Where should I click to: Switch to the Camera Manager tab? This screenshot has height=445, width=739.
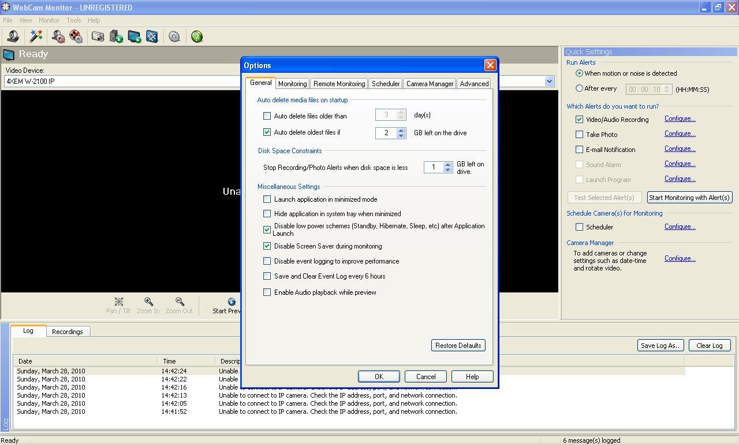coord(430,83)
